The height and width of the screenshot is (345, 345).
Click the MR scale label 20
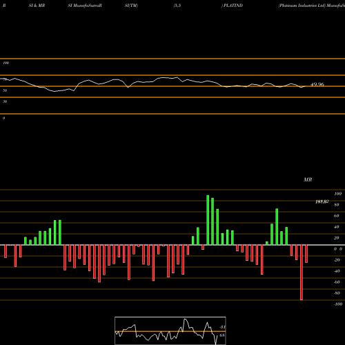click(337, 238)
